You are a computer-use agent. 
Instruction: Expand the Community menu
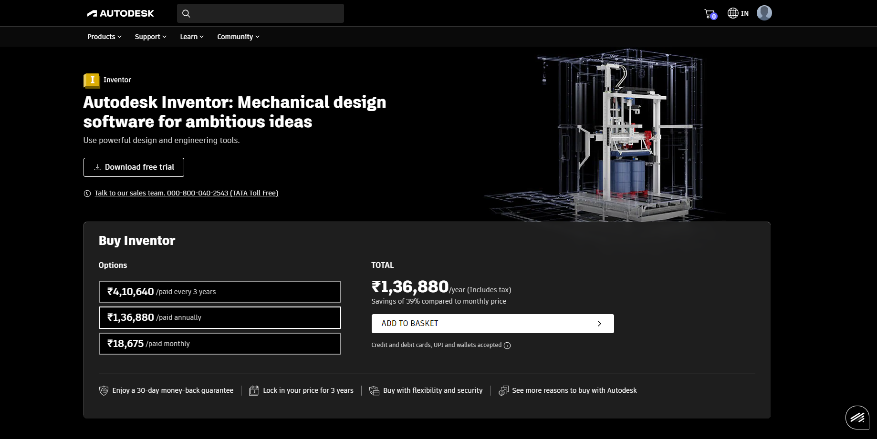click(x=239, y=37)
